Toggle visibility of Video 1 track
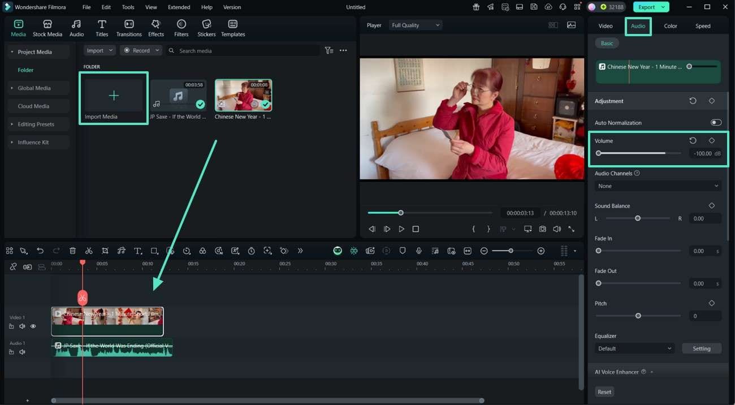735x405 pixels. [x=33, y=326]
